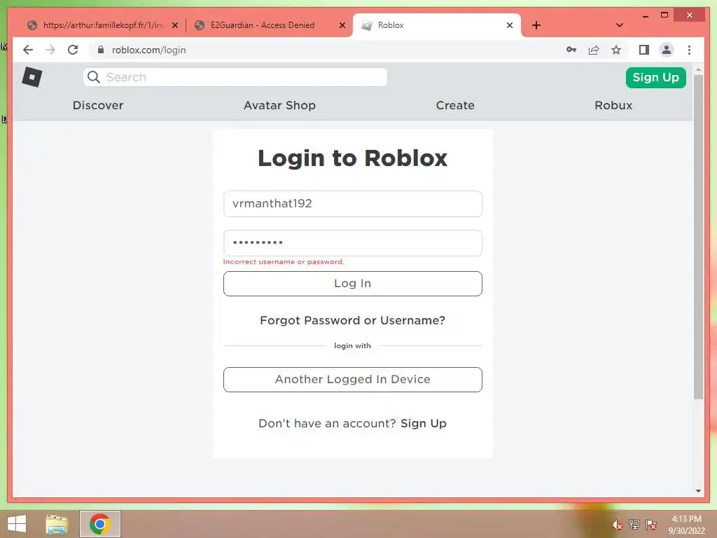Close the arthur.famillekopf.fr tab
Screen dimensions: 717x538
174,25
